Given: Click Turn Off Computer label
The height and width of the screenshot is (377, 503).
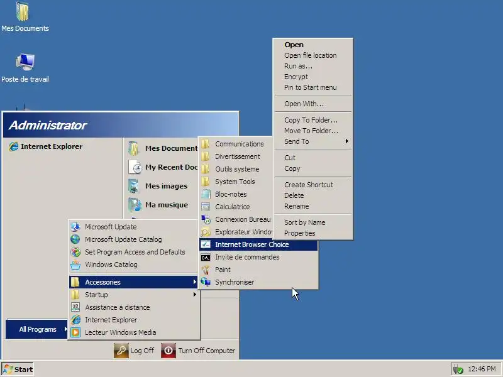Looking at the screenshot, I should [x=207, y=351].
